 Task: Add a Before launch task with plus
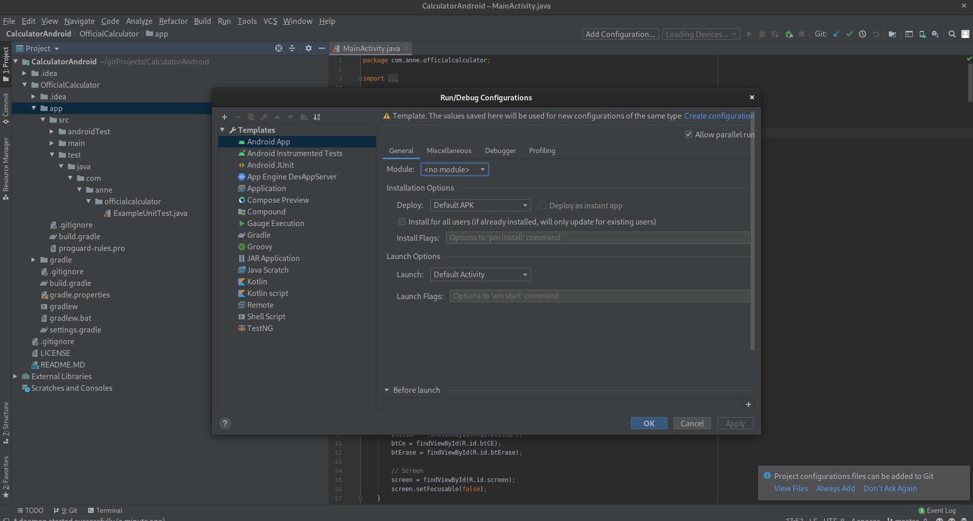pyautogui.click(x=748, y=404)
